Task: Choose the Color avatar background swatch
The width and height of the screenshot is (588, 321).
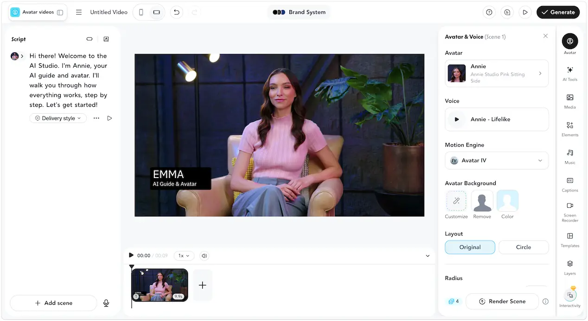Action: click(507, 201)
